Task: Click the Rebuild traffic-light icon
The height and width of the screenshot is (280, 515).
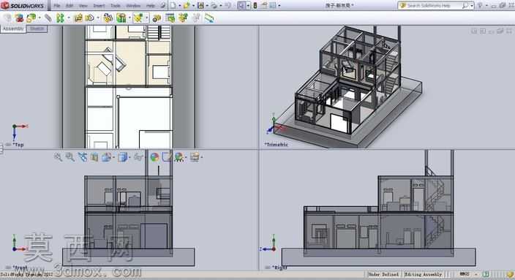Action: point(255,6)
